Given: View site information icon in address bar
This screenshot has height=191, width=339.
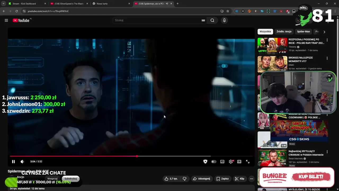Looking at the screenshot, I should (x=24, y=11).
